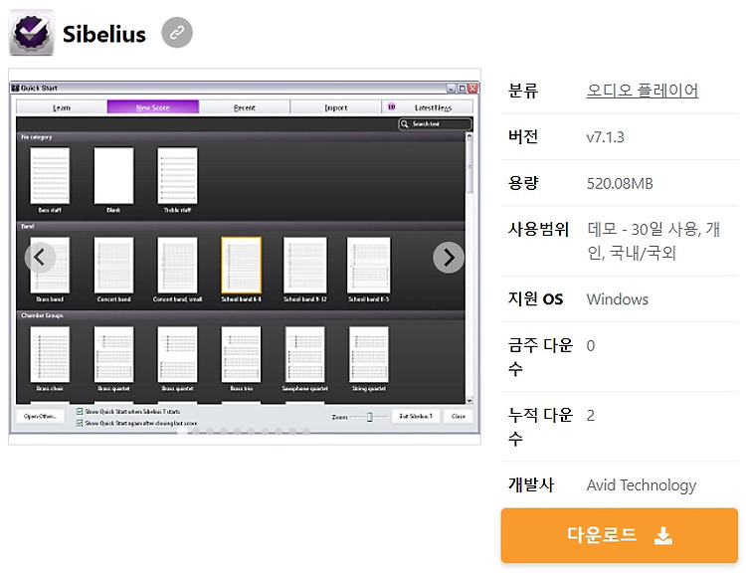The width and height of the screenshot is (746, 573).
Task: Tick Show Quick Start when Sibelius 7 starts
Action: coord(80,411)
